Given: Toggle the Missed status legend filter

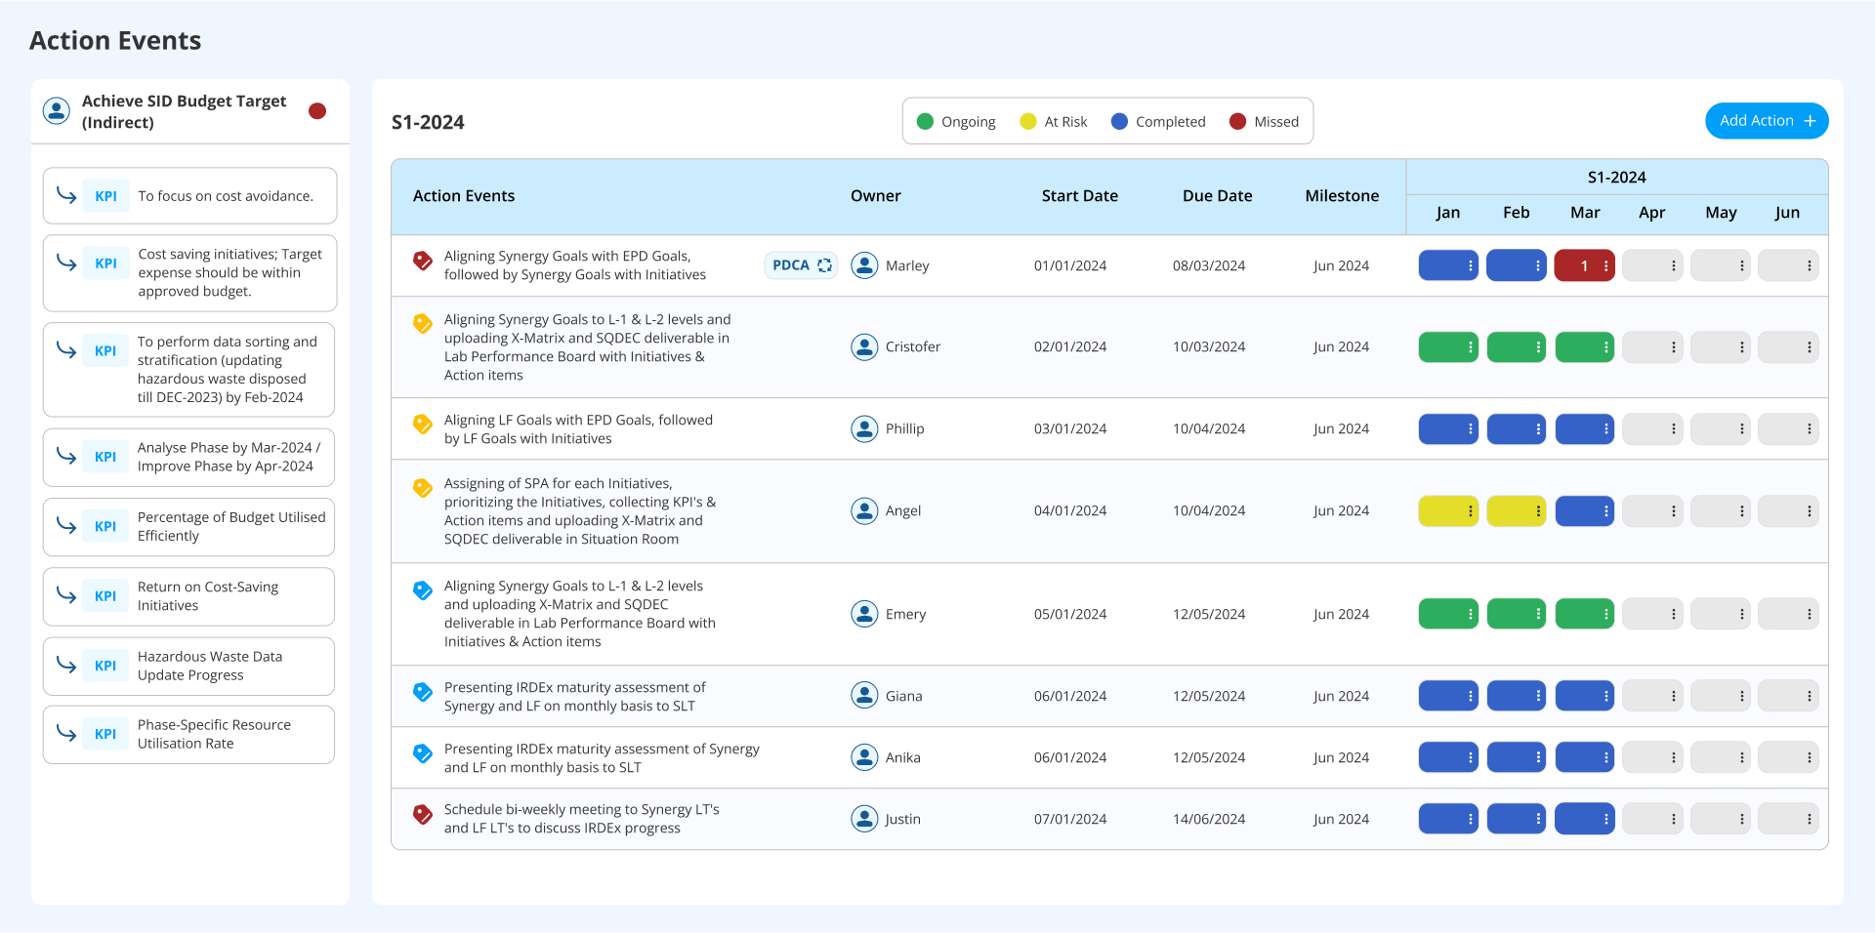Looking at the screenshot, I should tap(1264, 122).
